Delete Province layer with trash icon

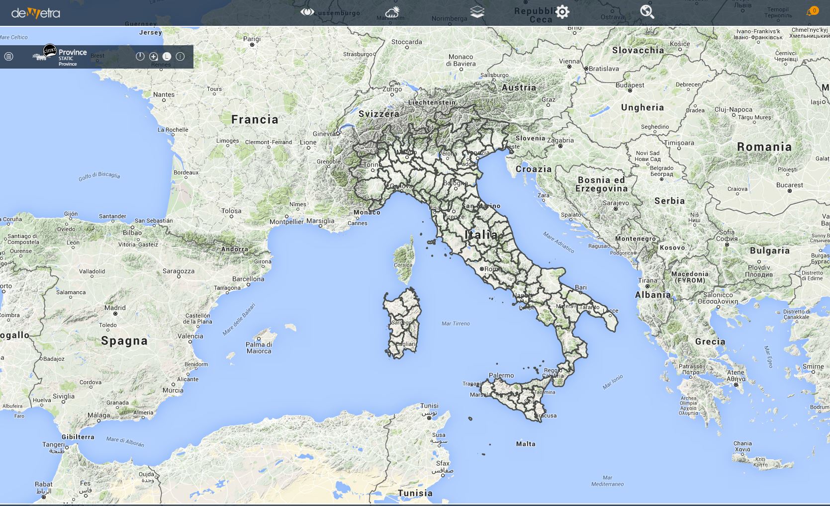(8, 57)
